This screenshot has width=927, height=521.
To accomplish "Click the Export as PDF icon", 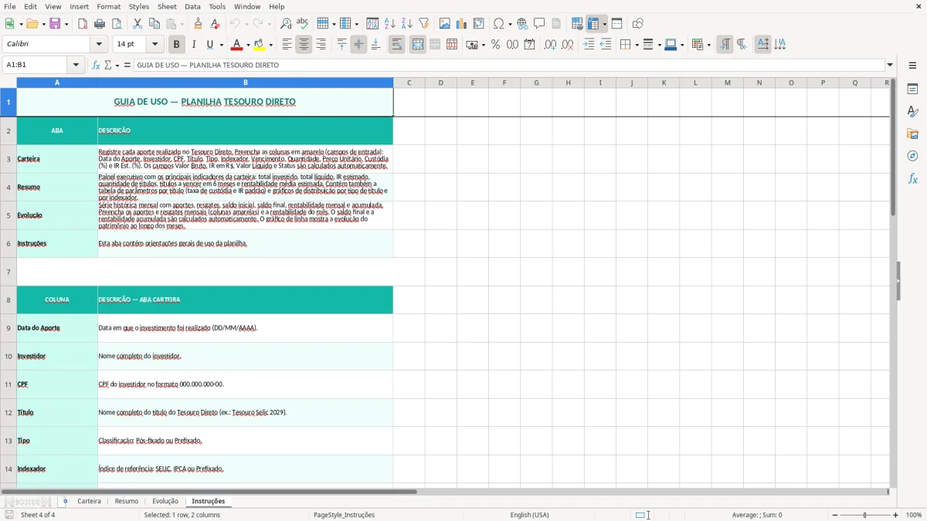I will pyautogui.click(x=83, y=24).
